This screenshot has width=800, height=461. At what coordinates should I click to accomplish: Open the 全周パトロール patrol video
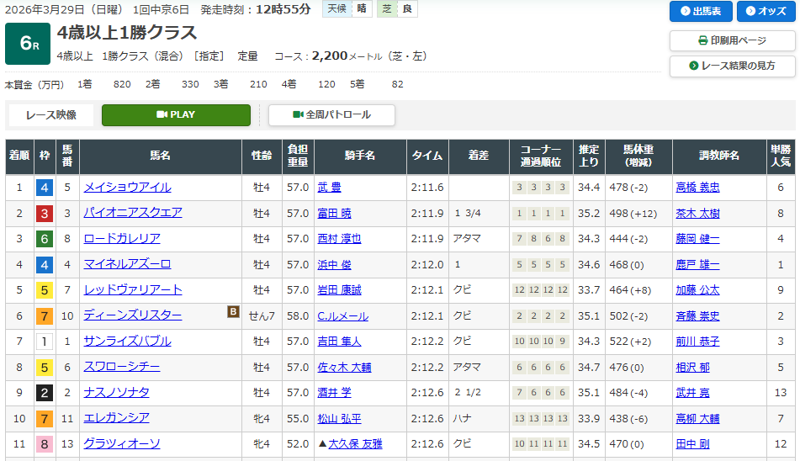pyautogui.click(x=331, y=115)
